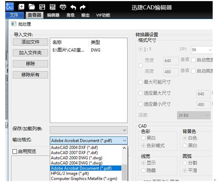The width and height of the screenshot is (219, 186).
Task: Choose Adobe Acrobat Document (*.pdf) list option
Action: (86, 168)
